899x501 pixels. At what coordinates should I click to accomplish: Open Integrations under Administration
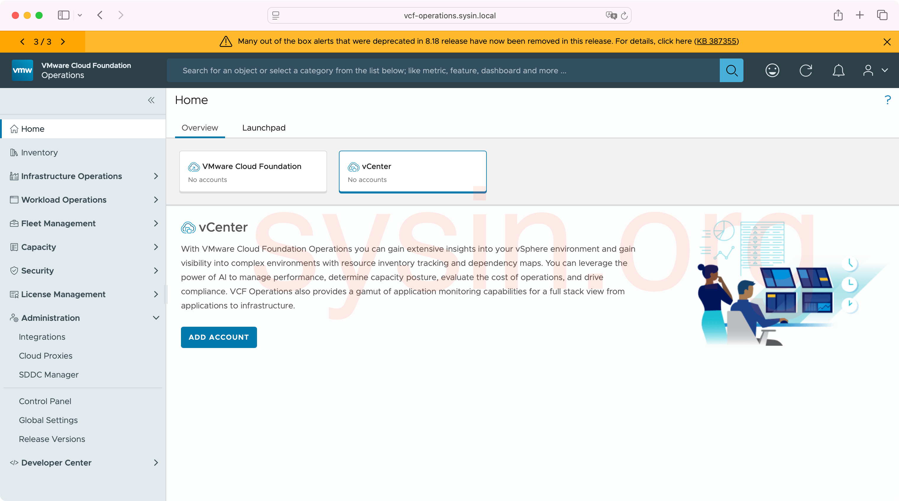(x=42, y=337)
